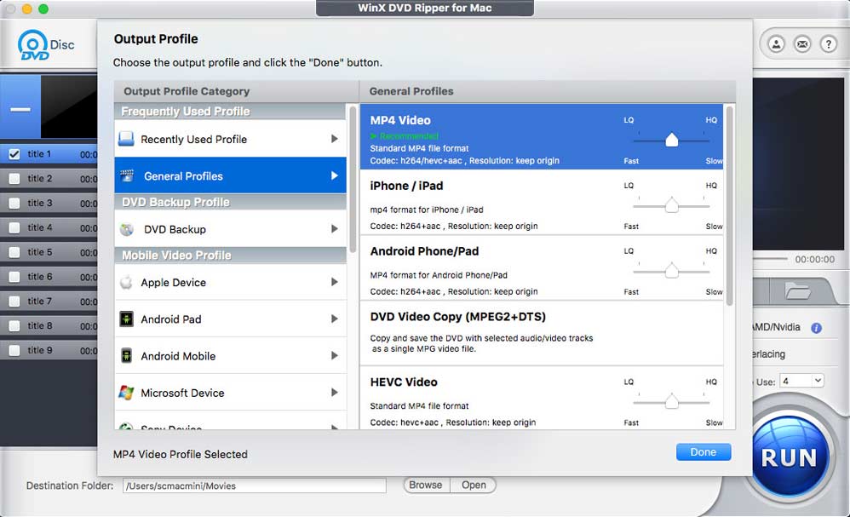Click the Android Mobile icon
850x517 pixels.
[x=126, y=355]
